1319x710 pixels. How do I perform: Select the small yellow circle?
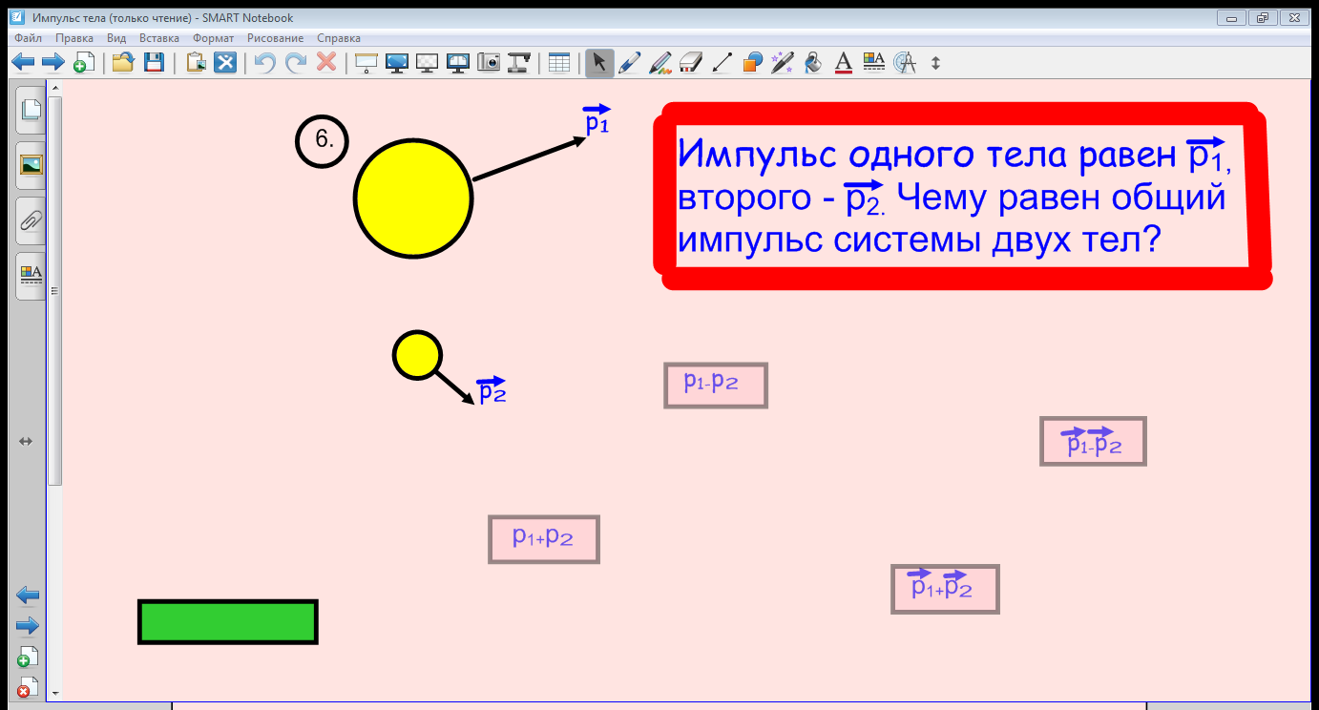pyautogui.click(x=417, y=354)
